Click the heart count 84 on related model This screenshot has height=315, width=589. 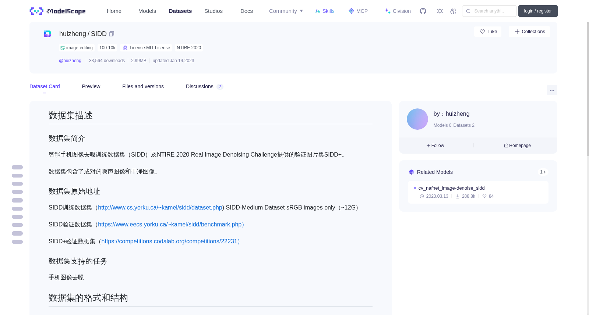(488, 196)
